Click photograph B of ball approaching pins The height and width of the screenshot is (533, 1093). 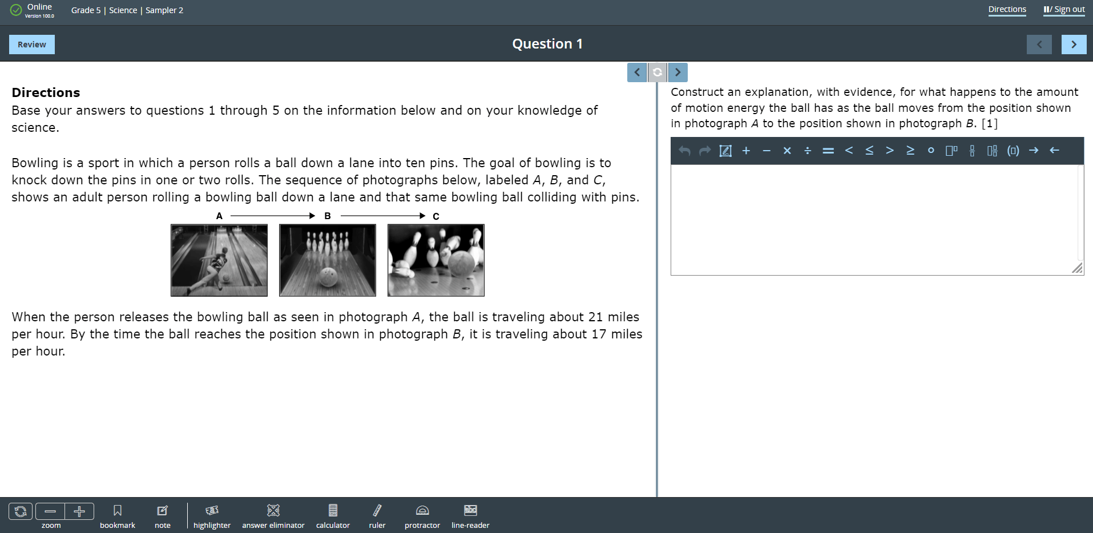pyautogui.click(x=328, y=260)
